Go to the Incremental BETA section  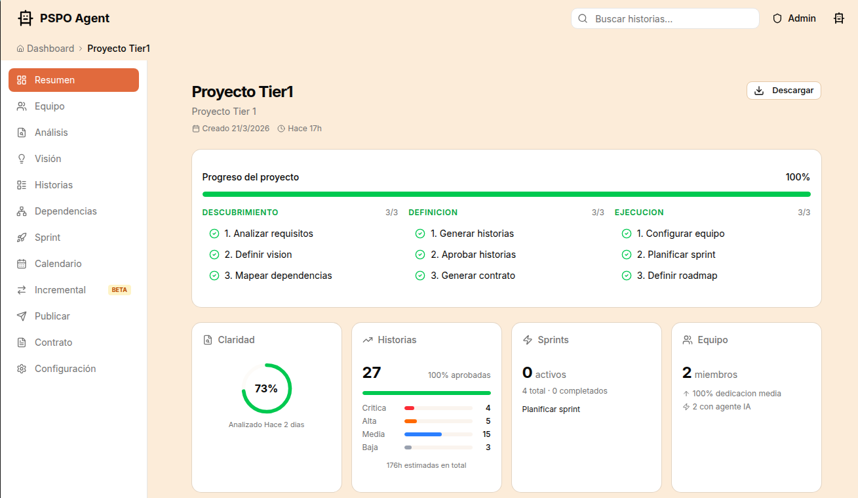(60, 290)
